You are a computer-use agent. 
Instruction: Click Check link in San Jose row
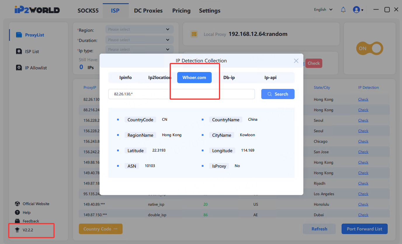(363, 152)
